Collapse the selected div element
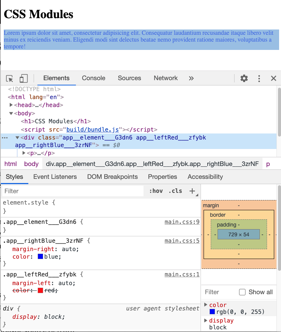The height and width of the screenshot is (332, 281). click(x=17, y=138)
